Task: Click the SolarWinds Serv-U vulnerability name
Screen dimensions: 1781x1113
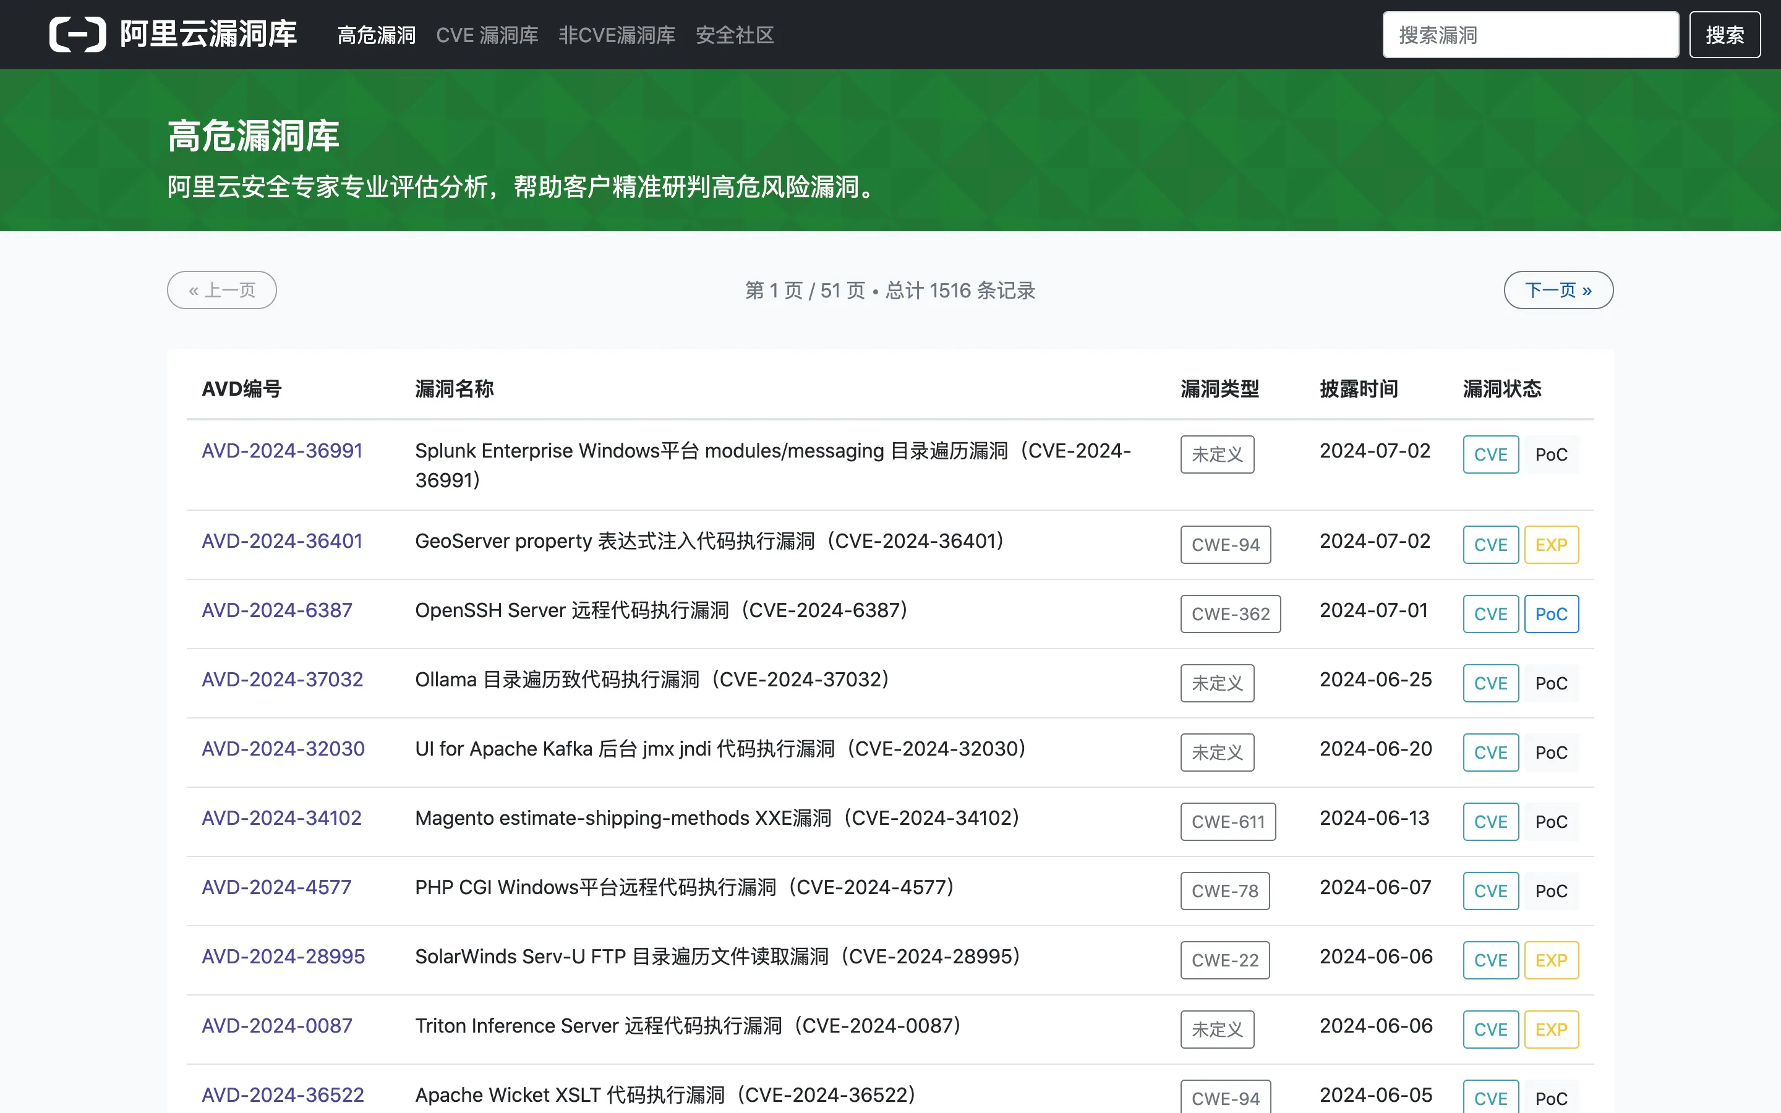Action: pyautogui.click(x=719, y=956)
